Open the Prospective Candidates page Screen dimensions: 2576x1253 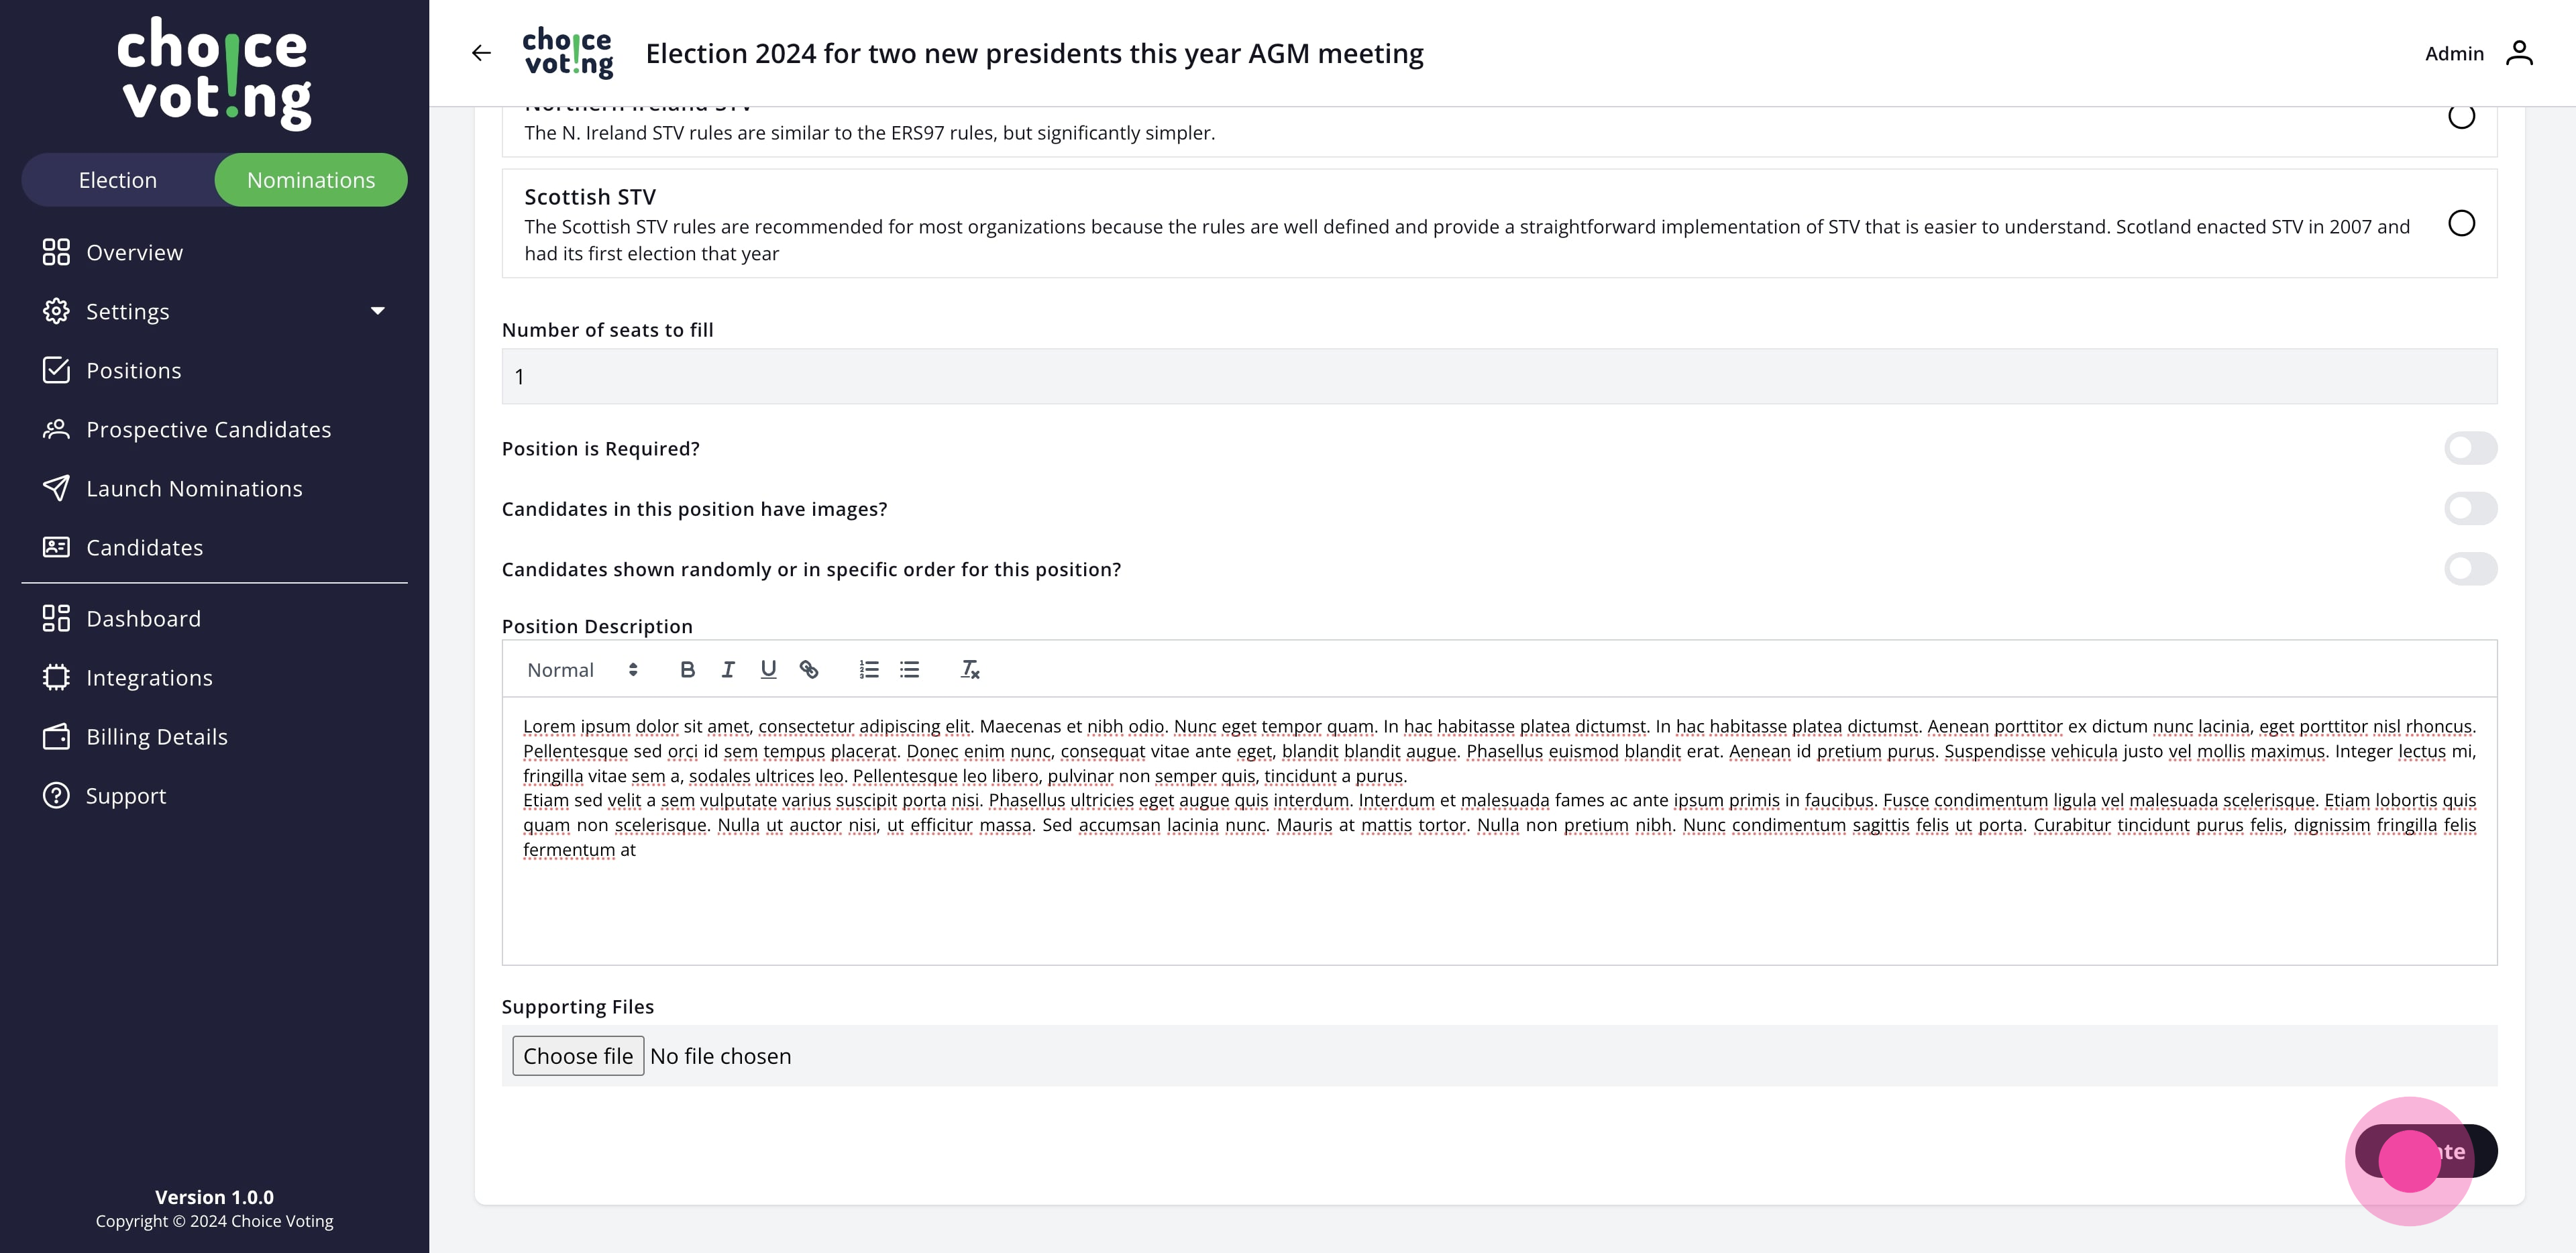point(208,430)
